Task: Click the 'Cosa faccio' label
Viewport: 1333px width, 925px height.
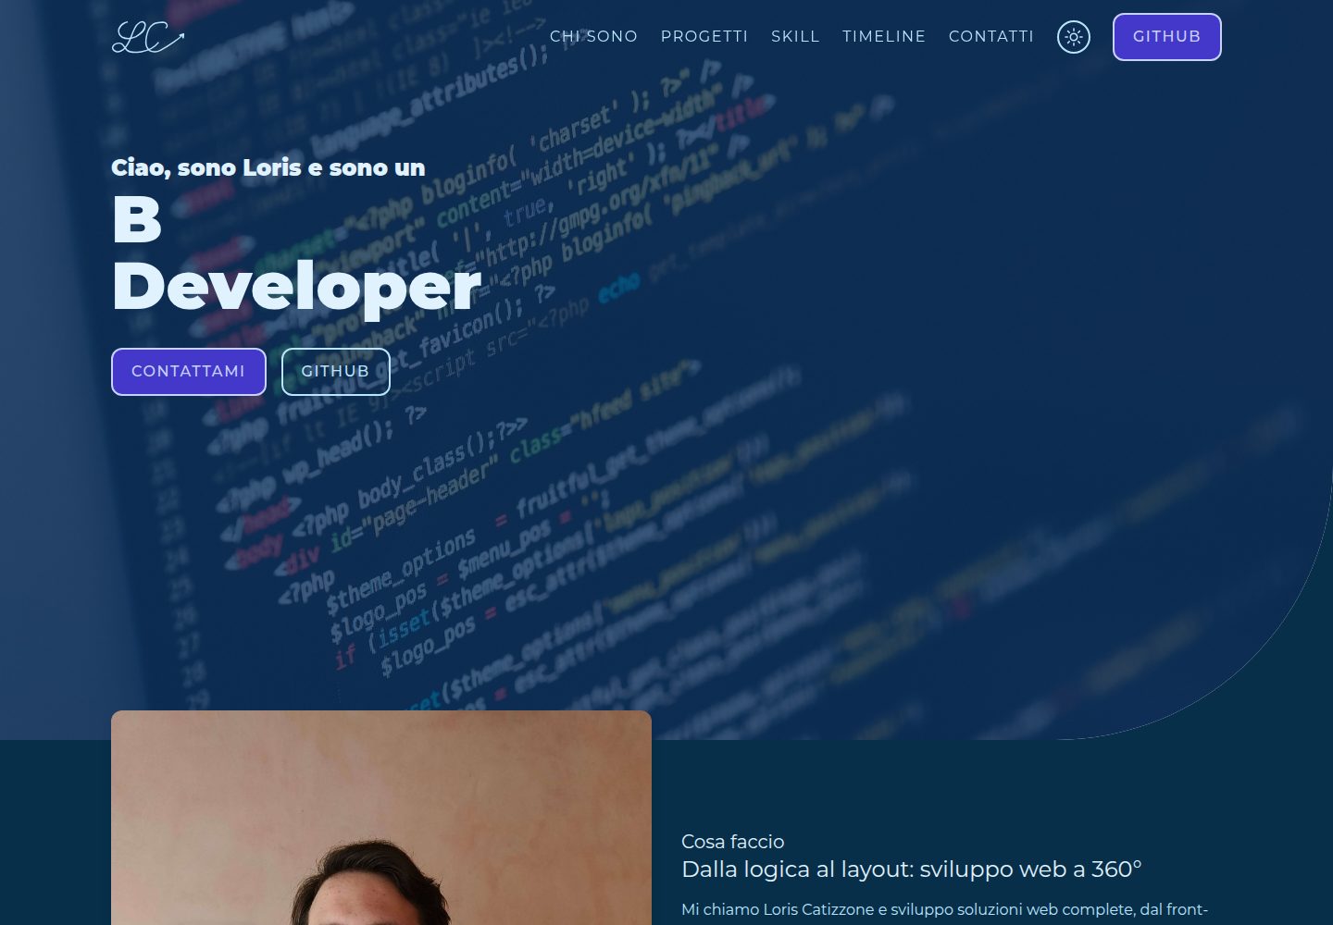Action: pyautogui.click(x=733, y=842)
